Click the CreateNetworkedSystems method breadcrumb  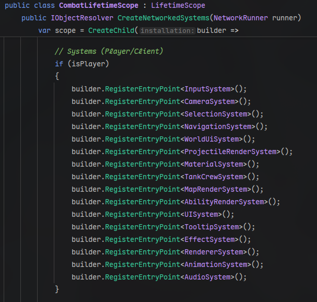pos(163,18)
